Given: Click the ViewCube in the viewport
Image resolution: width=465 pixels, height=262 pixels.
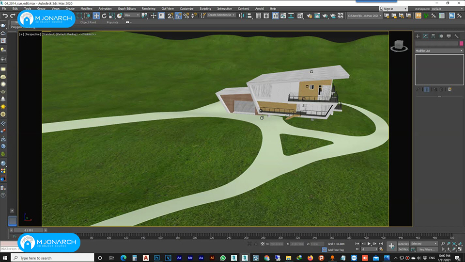Looking at the screenshot, I should pyautogui.click(x=399, y=46).
